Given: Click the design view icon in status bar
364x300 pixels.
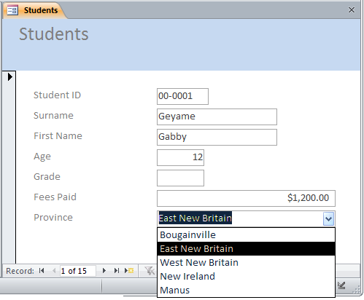Looking at the screenshot, I should click(x=341, y=285).
